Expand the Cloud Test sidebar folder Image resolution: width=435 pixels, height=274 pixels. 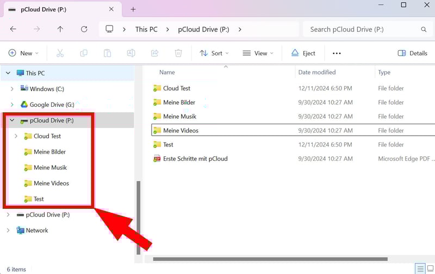pos(16,136)
